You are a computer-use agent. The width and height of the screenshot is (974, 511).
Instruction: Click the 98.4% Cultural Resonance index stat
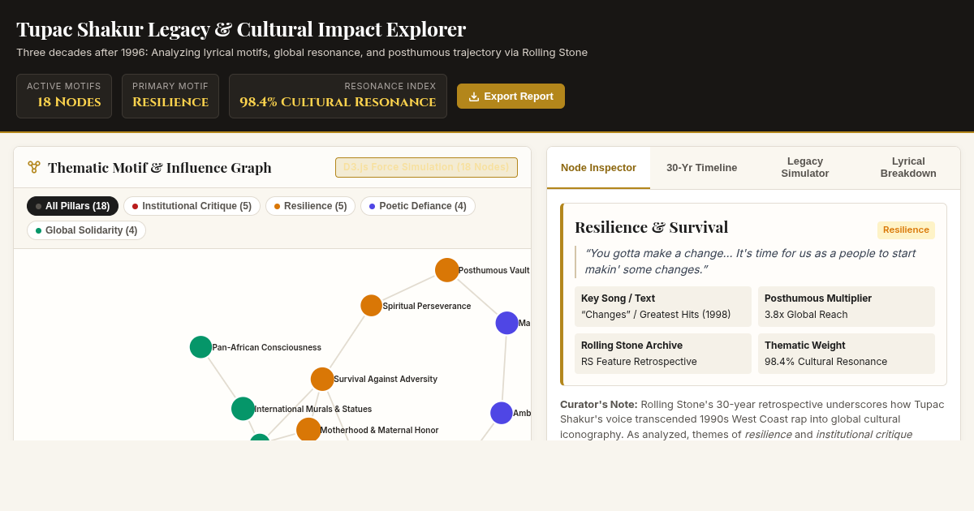point(338,96)
